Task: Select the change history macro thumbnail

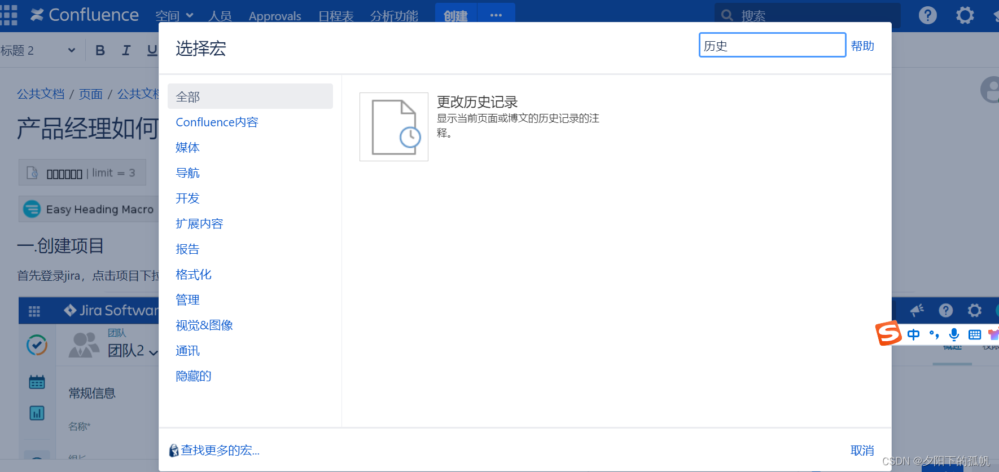Action: 394,127
